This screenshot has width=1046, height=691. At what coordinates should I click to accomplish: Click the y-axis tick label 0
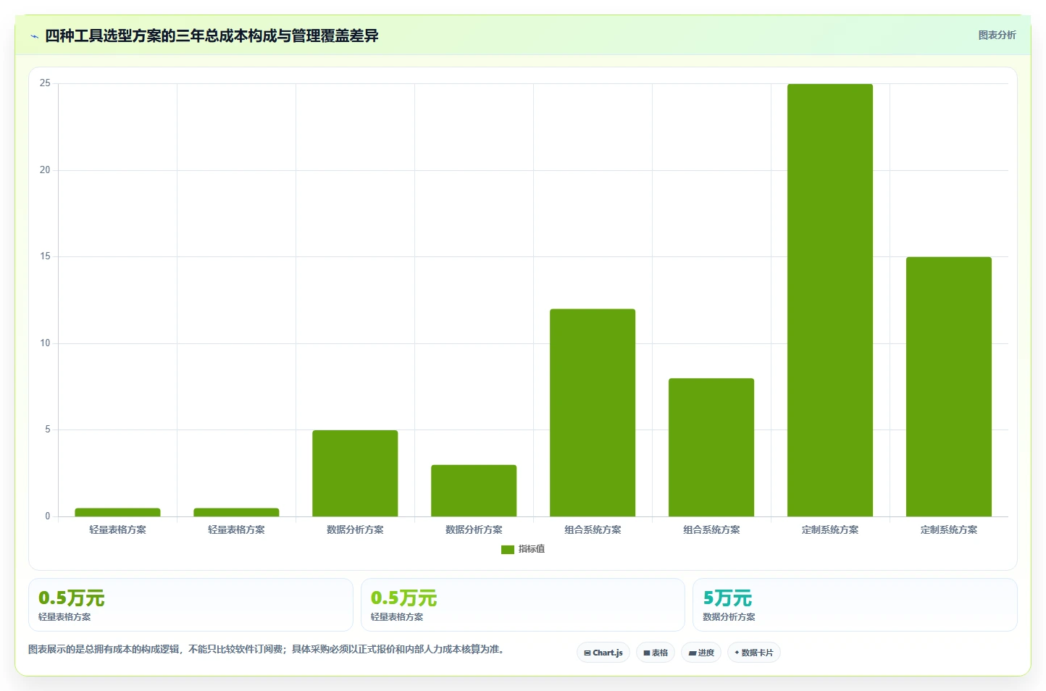click(x=48, y=516)
